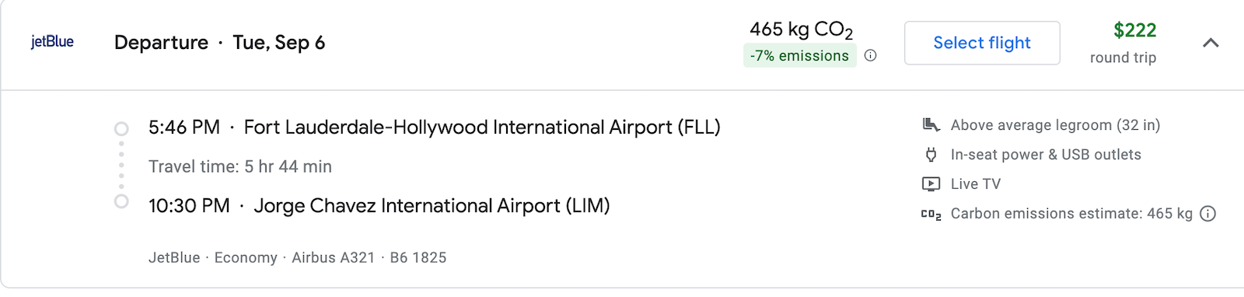Click the in-seat power plug icon

click(x=931, y=155)
